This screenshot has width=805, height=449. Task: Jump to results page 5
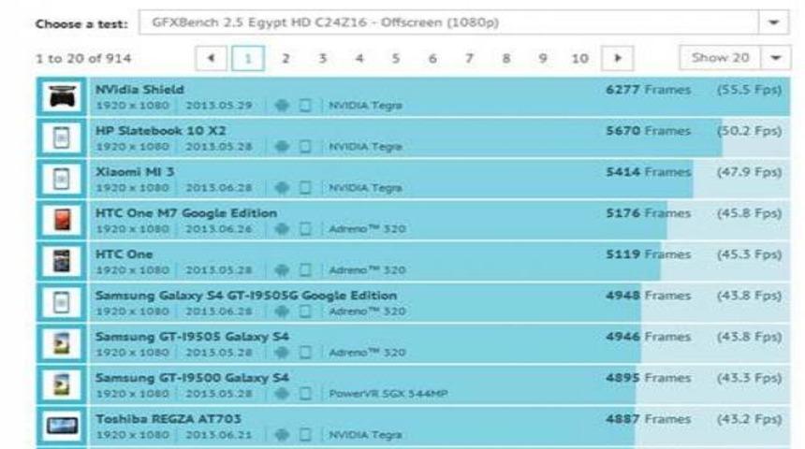click(396, 59)
